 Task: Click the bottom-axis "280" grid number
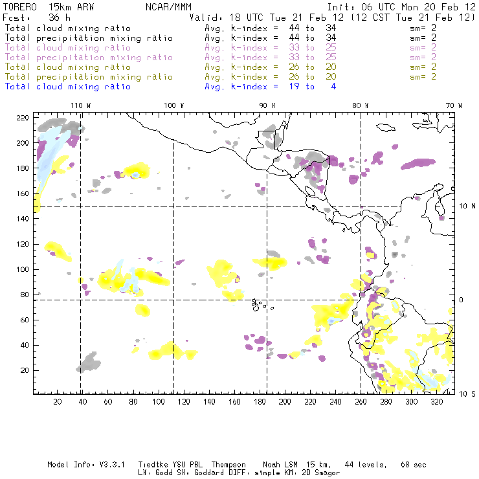[386, 402]
